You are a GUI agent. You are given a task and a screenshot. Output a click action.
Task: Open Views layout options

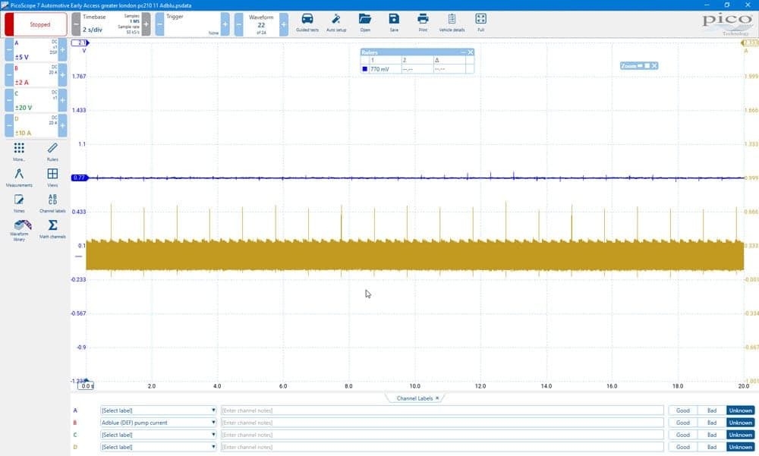(x=52, y=178)
